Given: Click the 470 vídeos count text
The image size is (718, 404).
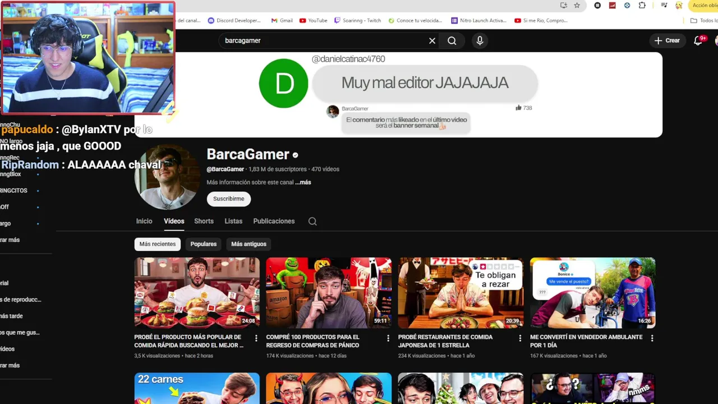Looking at the screenshot, I should click(325, 169).
